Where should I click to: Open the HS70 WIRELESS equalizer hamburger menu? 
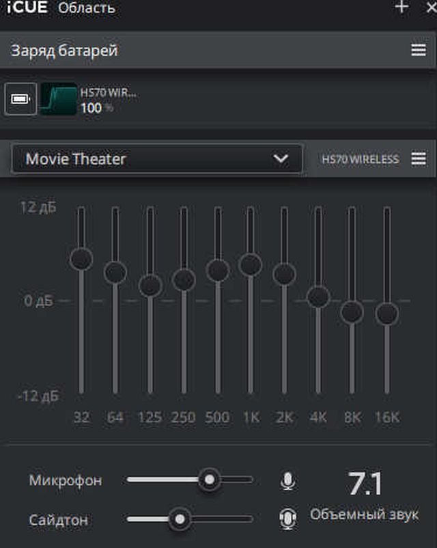tap(419, 159)
